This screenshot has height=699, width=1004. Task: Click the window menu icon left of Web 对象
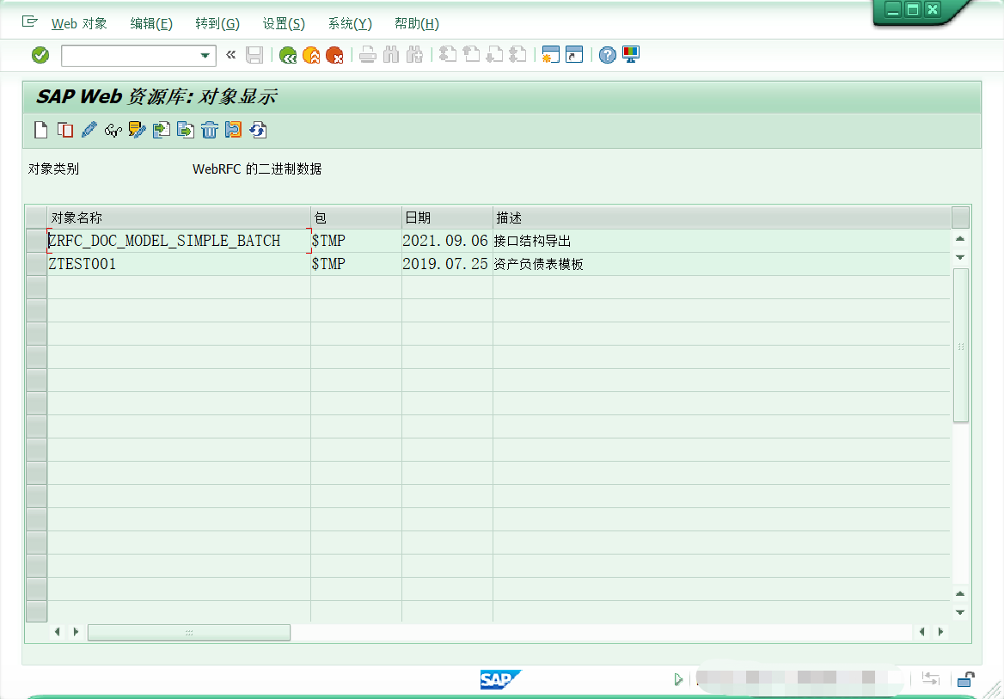pos(29,21)
